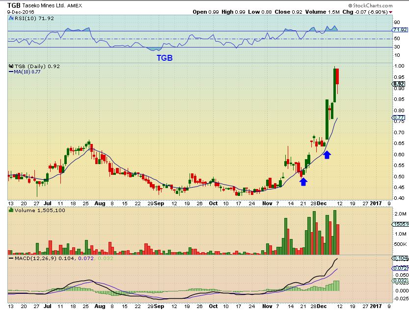Screen dimensions: 409x311
Task: Click the RSI(10) 71.92 legend text
Action: tap(34, 19)
